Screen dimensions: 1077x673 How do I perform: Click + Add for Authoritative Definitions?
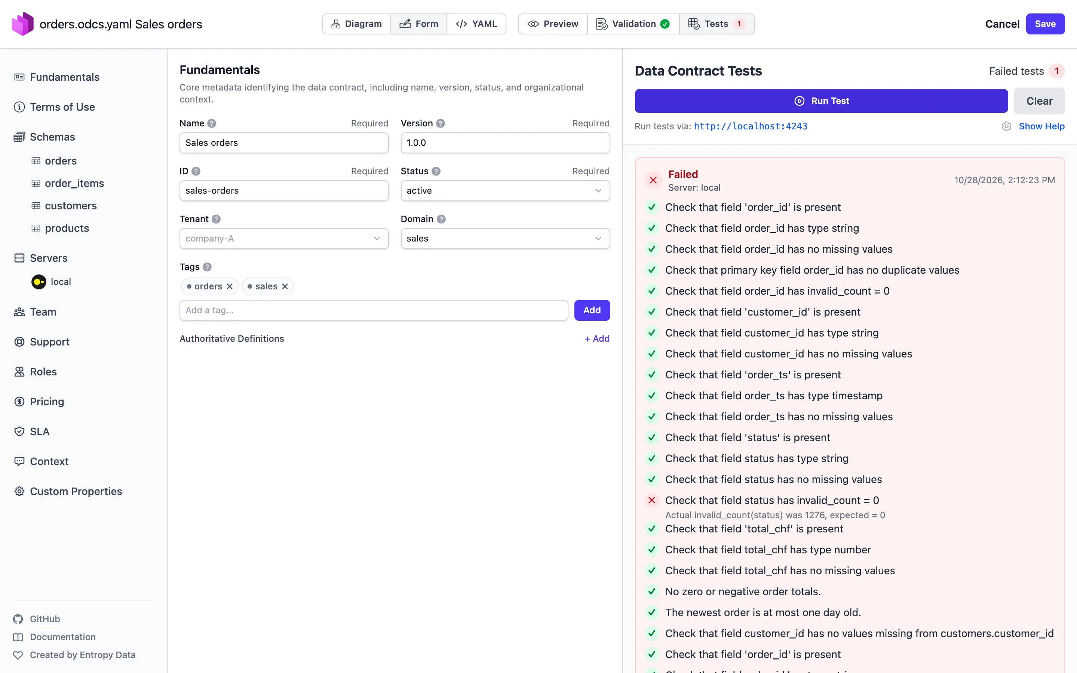[597, 339]
